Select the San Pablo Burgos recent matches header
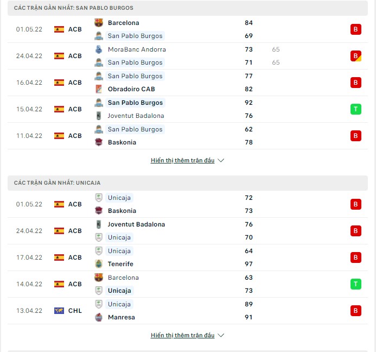This screenshot has width=376, height=352. click(188, 8)
